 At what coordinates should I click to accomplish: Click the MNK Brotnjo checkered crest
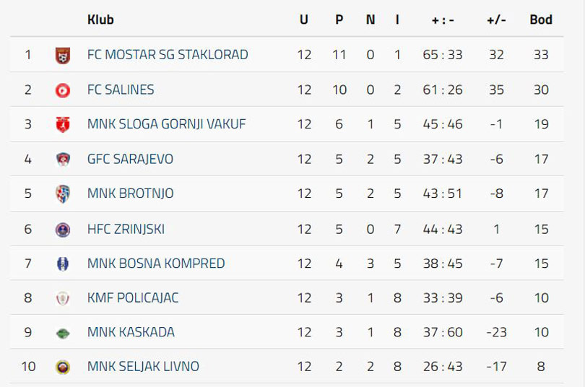coord(63,194)
